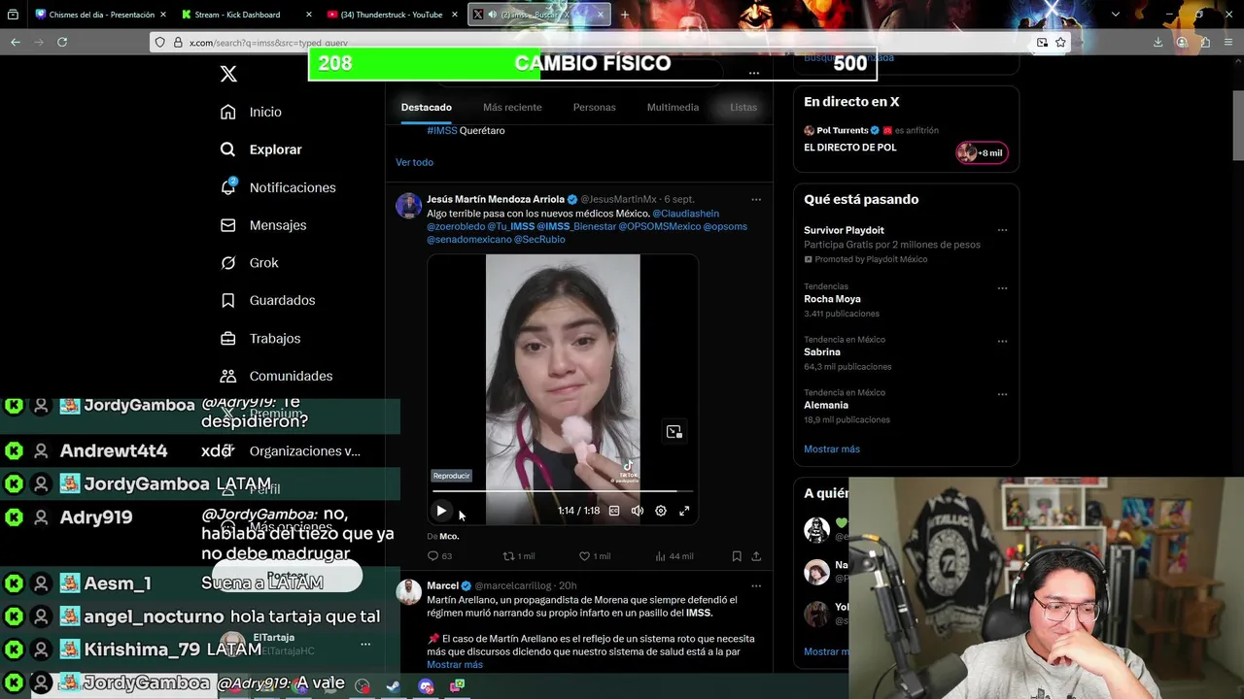
Task: Click the X logo in sidebar
Action: pyautogui.click(x=228, y=74)
